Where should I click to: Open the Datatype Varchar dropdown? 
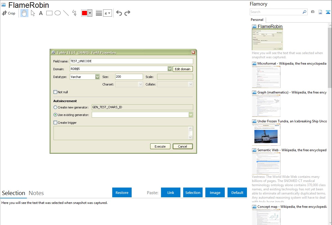click(x=97, y=77)
